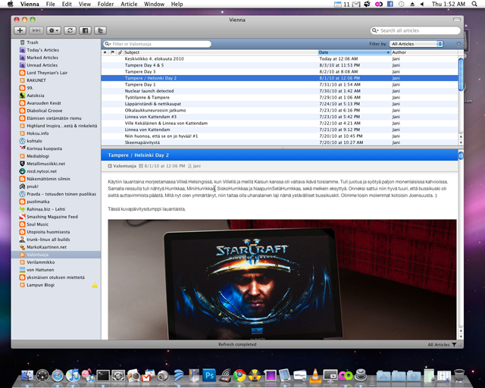This screenshot has width=485, height=388.
Task: Click the Valontuoja feed link in article header
Action: click(x=124, y=166)
